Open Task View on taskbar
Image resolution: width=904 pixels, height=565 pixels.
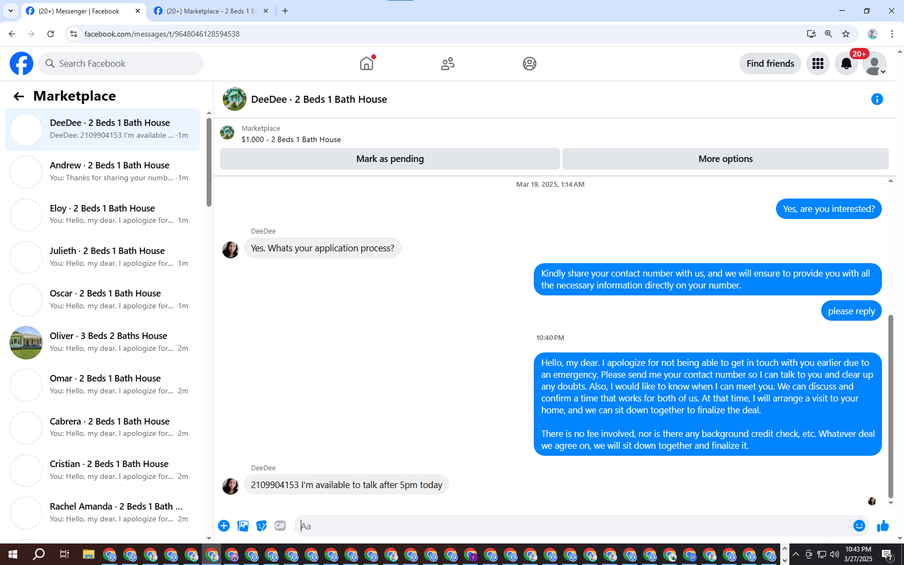coord(64,554)
